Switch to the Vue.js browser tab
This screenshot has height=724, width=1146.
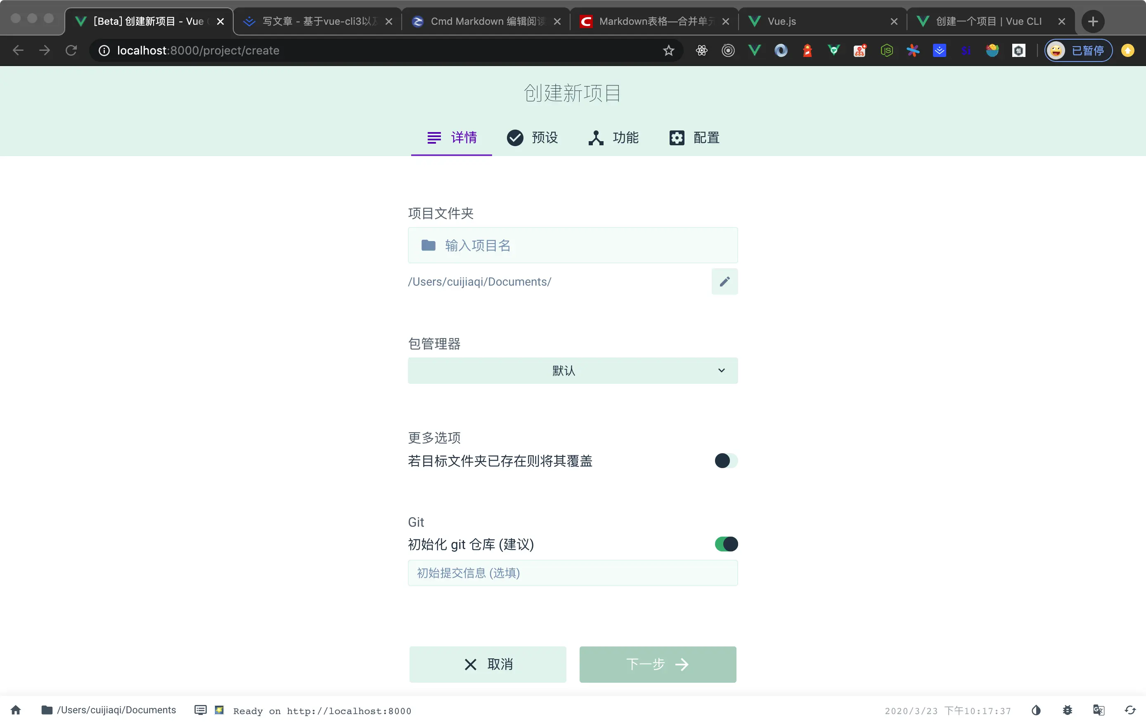pos(809,21)
